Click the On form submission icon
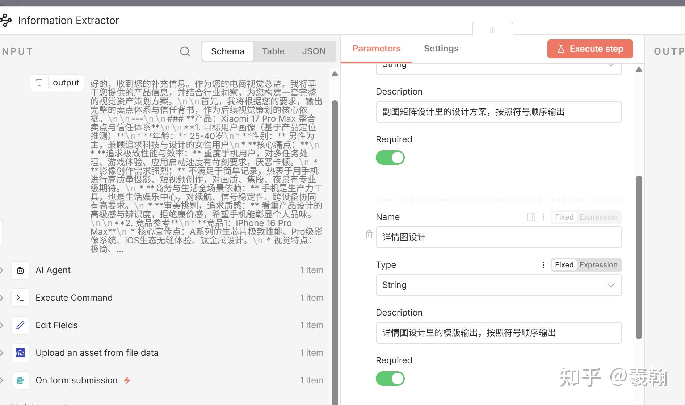Image resolution: width=685 pixels, height=405 pixels. [20, 380]
